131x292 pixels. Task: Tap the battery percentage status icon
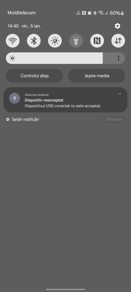[117, 13]
